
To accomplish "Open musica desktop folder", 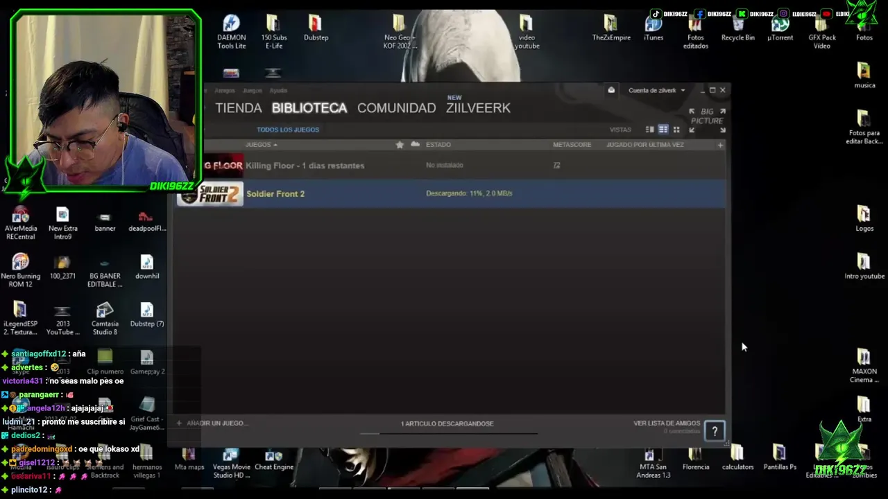I will coord(864,76).
